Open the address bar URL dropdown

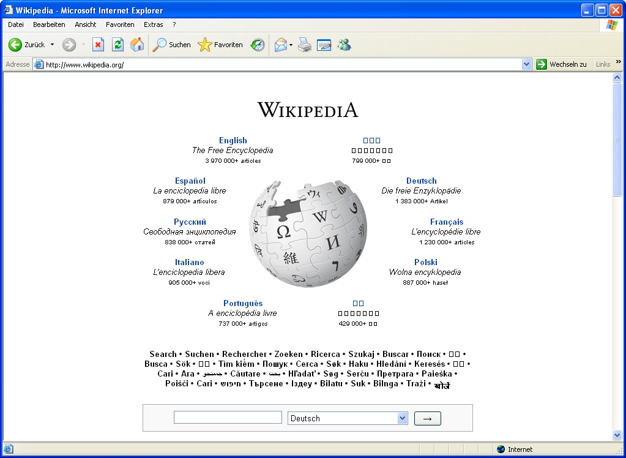[527, 64]
